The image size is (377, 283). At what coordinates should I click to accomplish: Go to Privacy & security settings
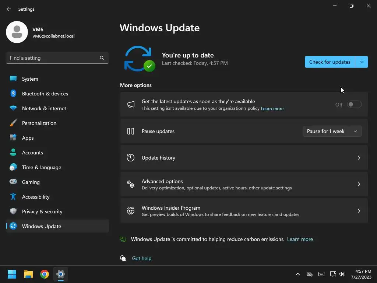point(57,211)
